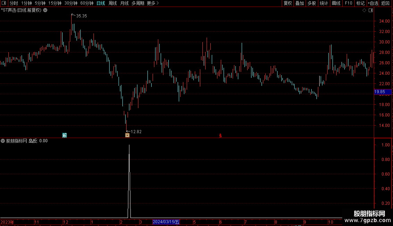The image size is (393, 226).
Task: Toggle the right panel icon in chart header
Action: point(371,10)
